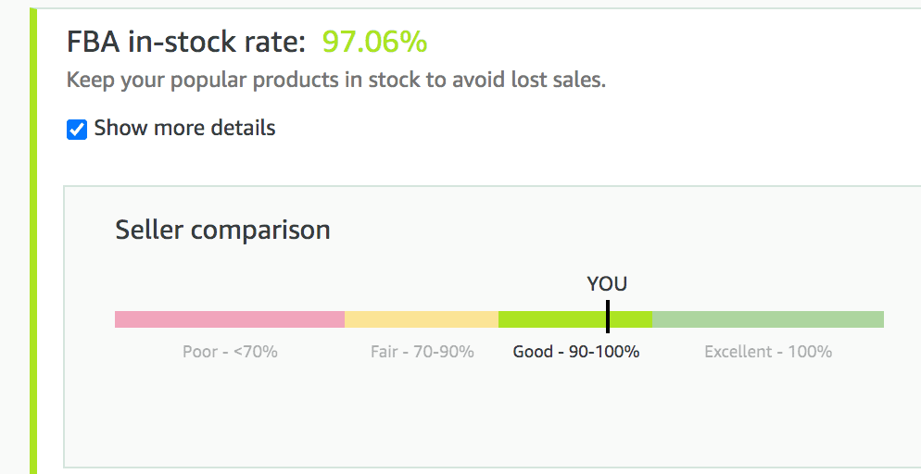Click the 'Good - 90-100%' label

click(575, 352)
